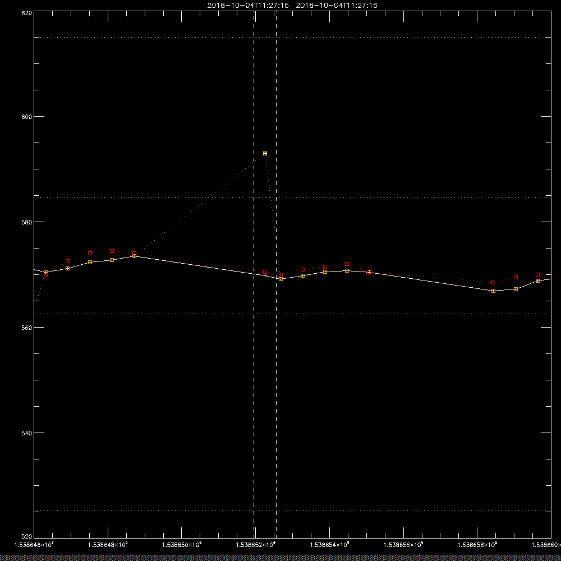561x561 pixels.
Task: Click the y-axis label 600
Action: point(27,116)
